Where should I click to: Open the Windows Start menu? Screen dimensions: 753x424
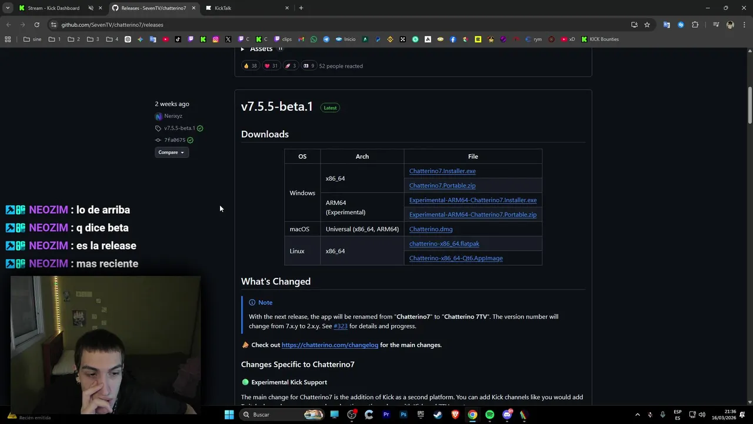[x=229, y=415]
